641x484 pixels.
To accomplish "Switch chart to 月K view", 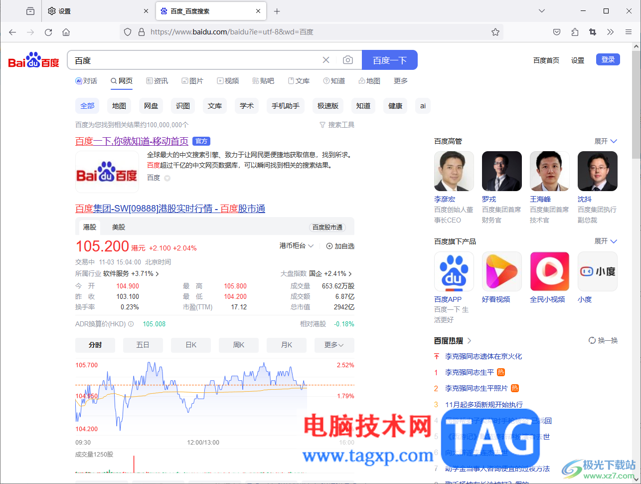I will click(287, 345).
